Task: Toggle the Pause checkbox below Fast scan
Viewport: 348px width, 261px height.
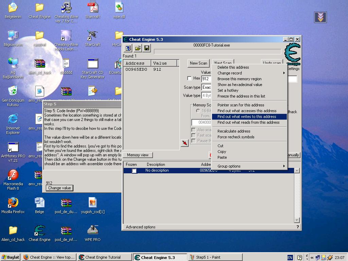Action: 193,141
